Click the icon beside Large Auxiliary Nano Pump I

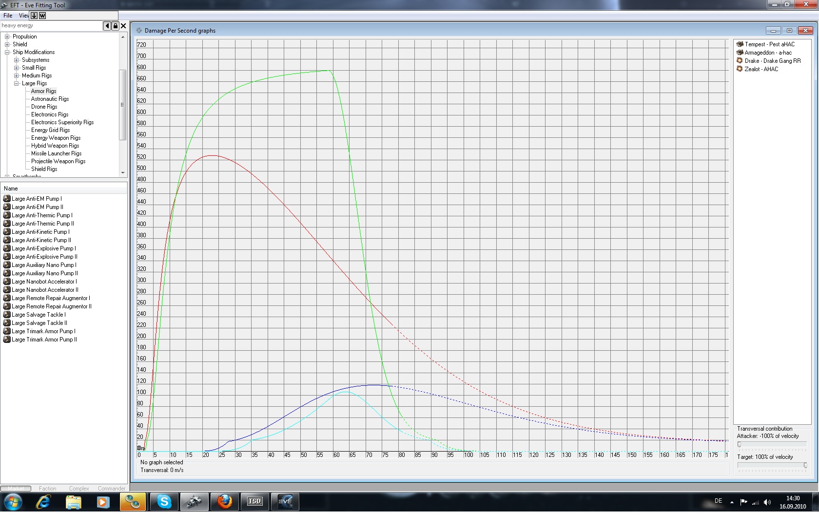pyautogui.click(x=7, y=265)
